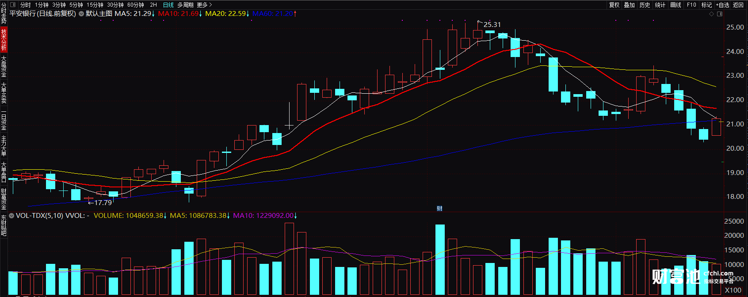This screenshot has height=297, width=748.
Task: Click the diamond marker icon
Action: (712, 14)
